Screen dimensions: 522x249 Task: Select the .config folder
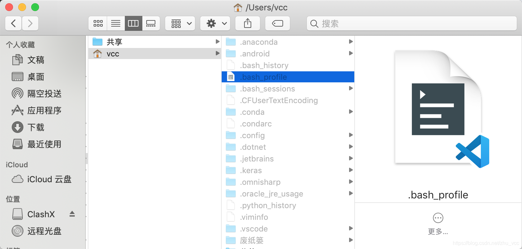pos(288,135)
